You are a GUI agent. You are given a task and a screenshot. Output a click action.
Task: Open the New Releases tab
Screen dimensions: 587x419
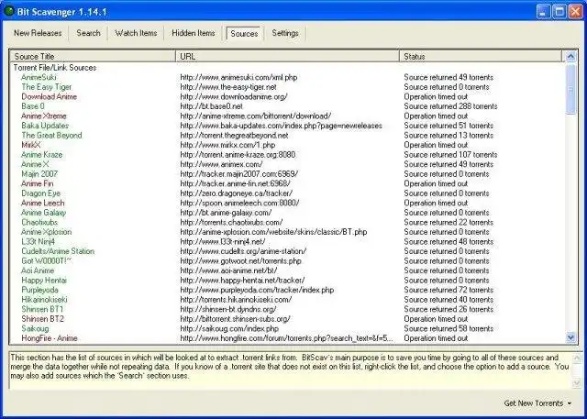[x=38, y=33]
